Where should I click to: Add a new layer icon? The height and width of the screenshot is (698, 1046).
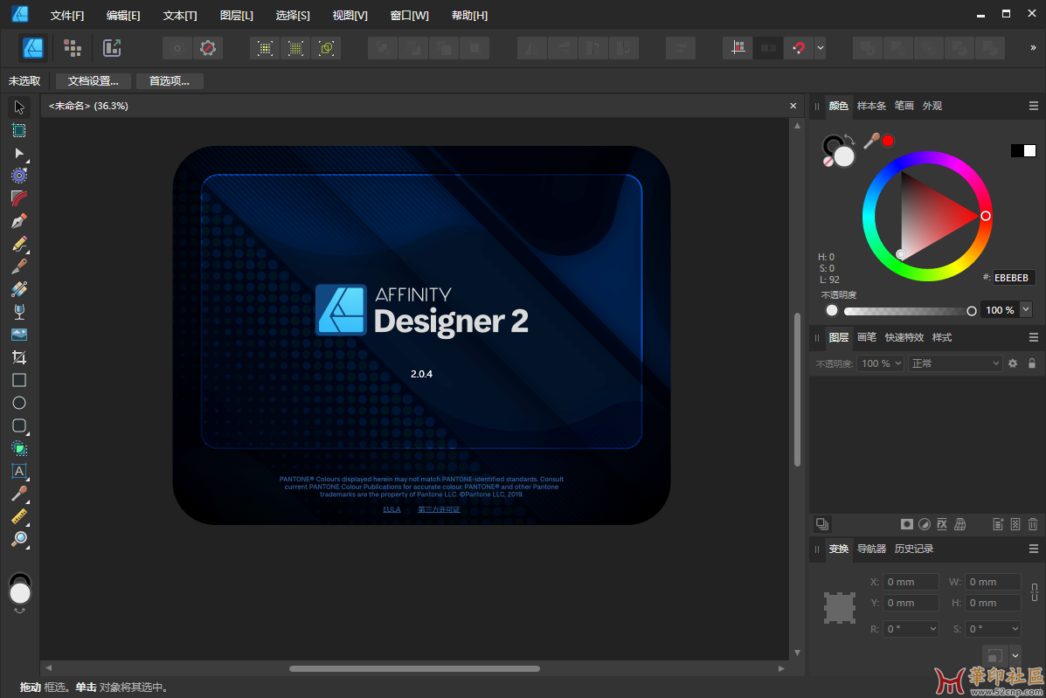click(998, 524)
